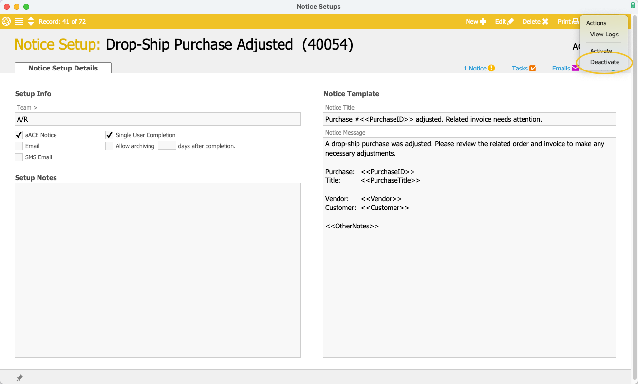Choose View Logs in the Actions menu
Image resolution: width=638 pixels, height=384 pixels.
click(604, 35)
